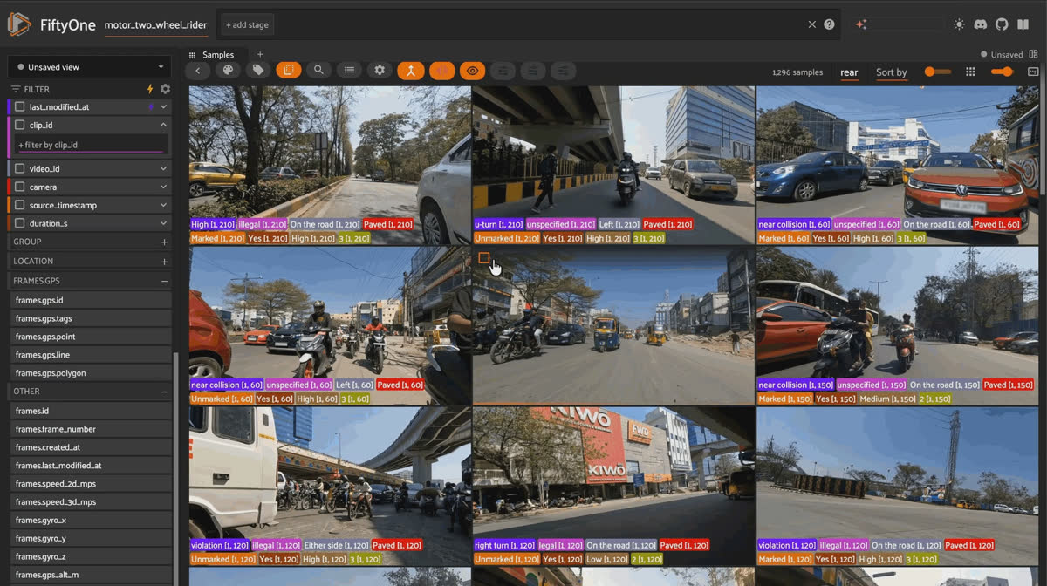Viewport: 1047px width, 586px height.
Task: Tick the selection checkbox on hovered sample
Action: (x=484, y=258)
